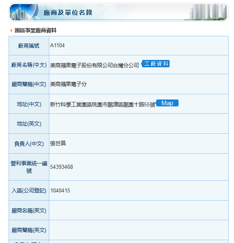Viewport: 234px width, 243px height.
Task: Click the 負責人(中文) row label
Action: click(29, 144)
